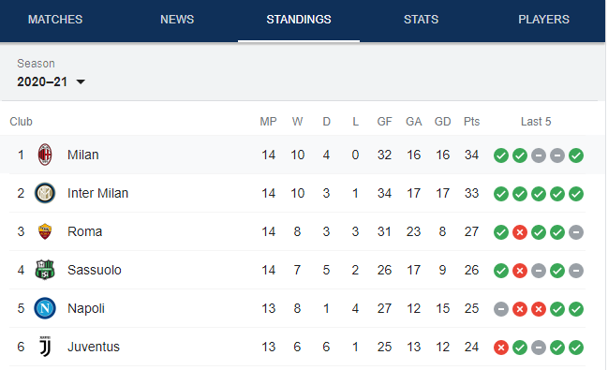Click the Roma club crest
This screenshot has height=370, width=608.
[x=45, y=231]
